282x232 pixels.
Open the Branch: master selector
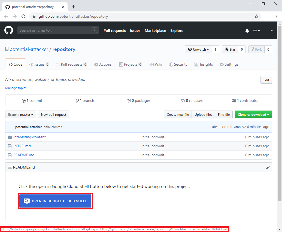coord(21,115)
